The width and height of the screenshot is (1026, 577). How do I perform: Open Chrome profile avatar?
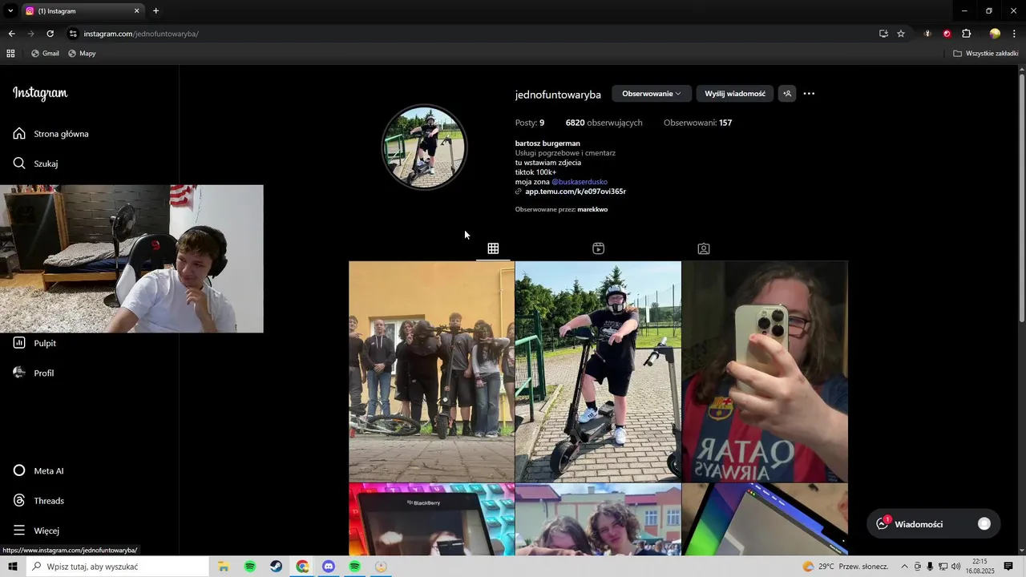pos(995,34)
